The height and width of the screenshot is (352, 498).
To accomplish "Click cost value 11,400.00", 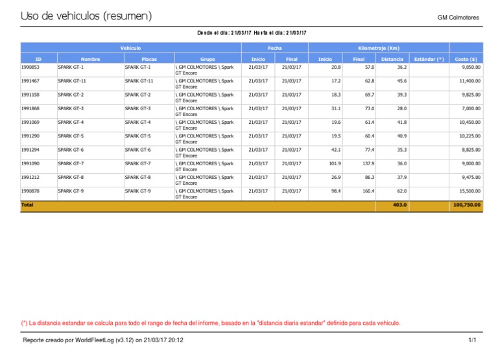I will 470,81.
